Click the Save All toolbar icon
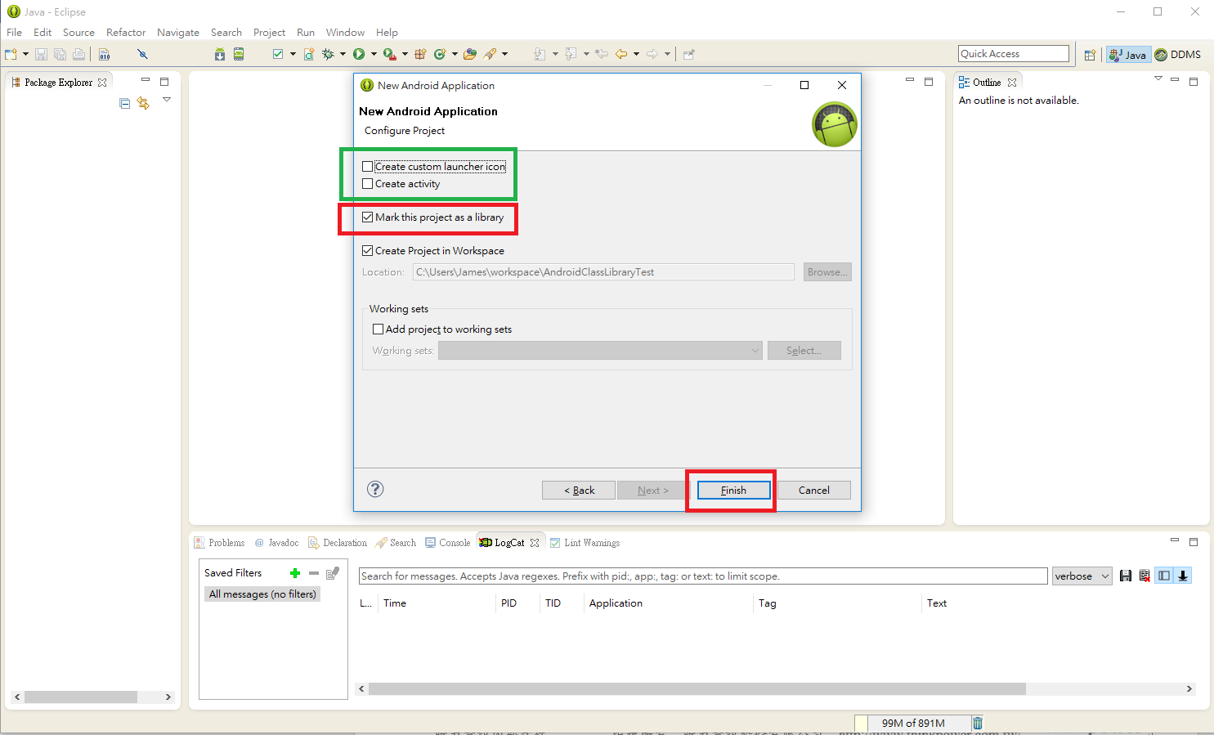 tap(60, 54)
